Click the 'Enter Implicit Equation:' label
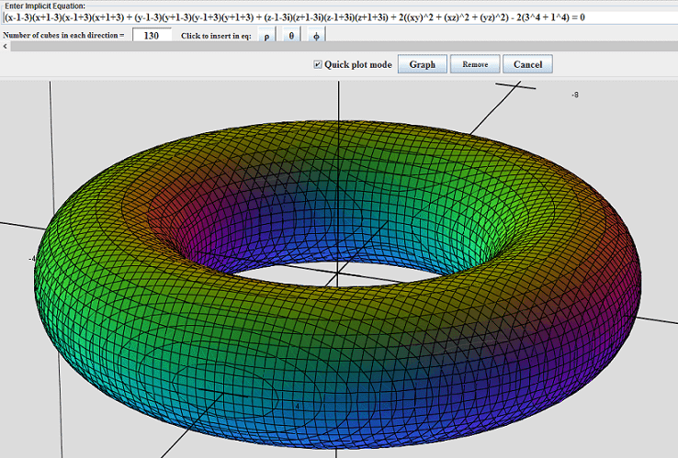Viewport: 678px width, 458px height. (x=45, y=6)
